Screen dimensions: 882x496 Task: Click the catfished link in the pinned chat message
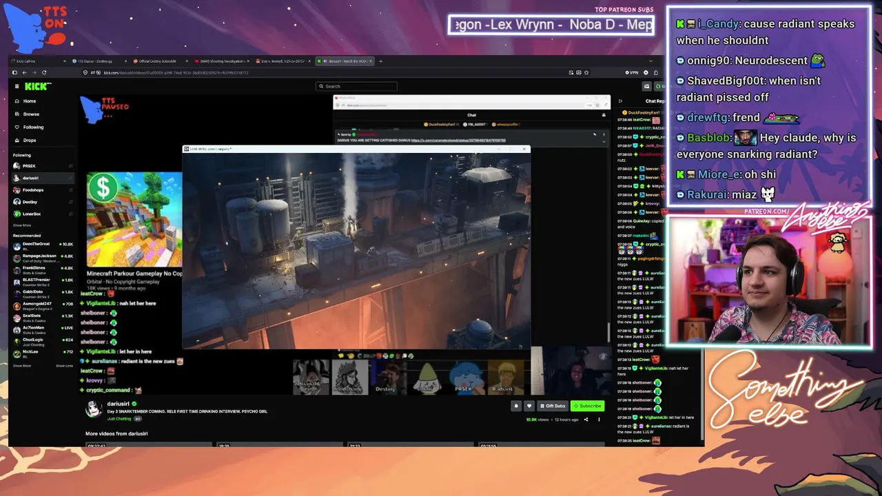coord(458,141)
